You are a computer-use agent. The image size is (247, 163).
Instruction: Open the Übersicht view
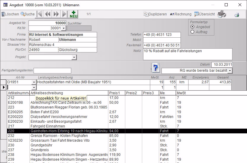pos(205,14)
